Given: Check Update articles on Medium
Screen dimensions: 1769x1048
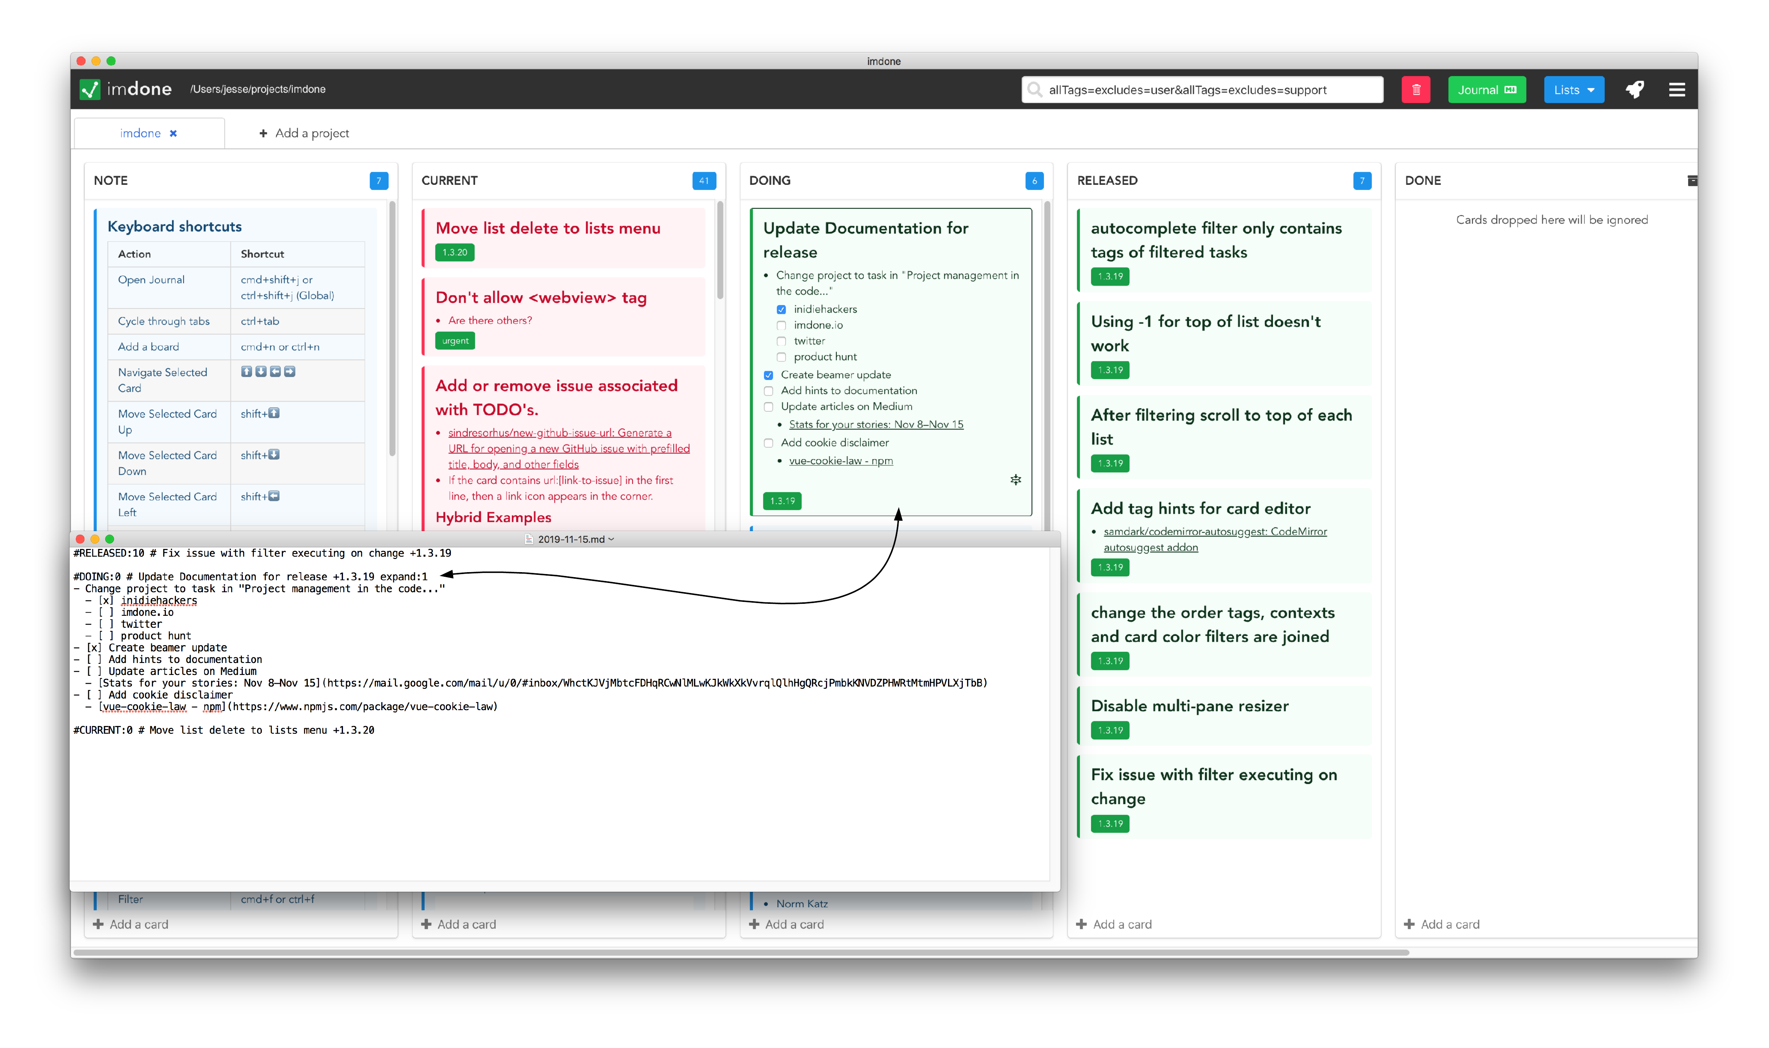Looking at the screenshot, I should click(768, 407).
